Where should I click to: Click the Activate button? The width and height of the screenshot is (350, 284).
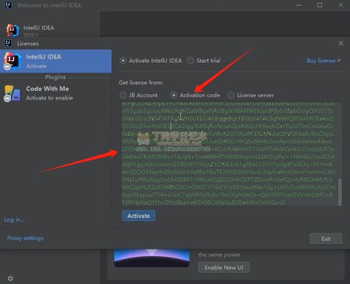[x=139, y=216]
